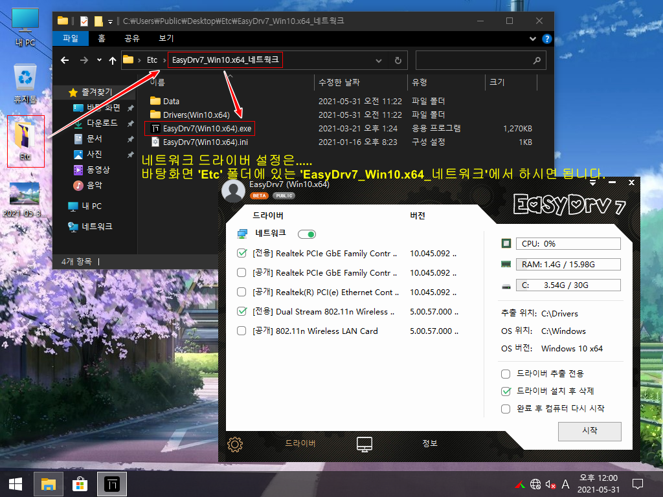Click the Explorer search magnifier icon
The height and width of the screenshot is (497, 663).
[x=537, y=60]
